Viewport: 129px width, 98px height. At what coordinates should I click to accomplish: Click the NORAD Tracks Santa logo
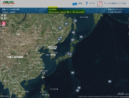click(9, 3)
